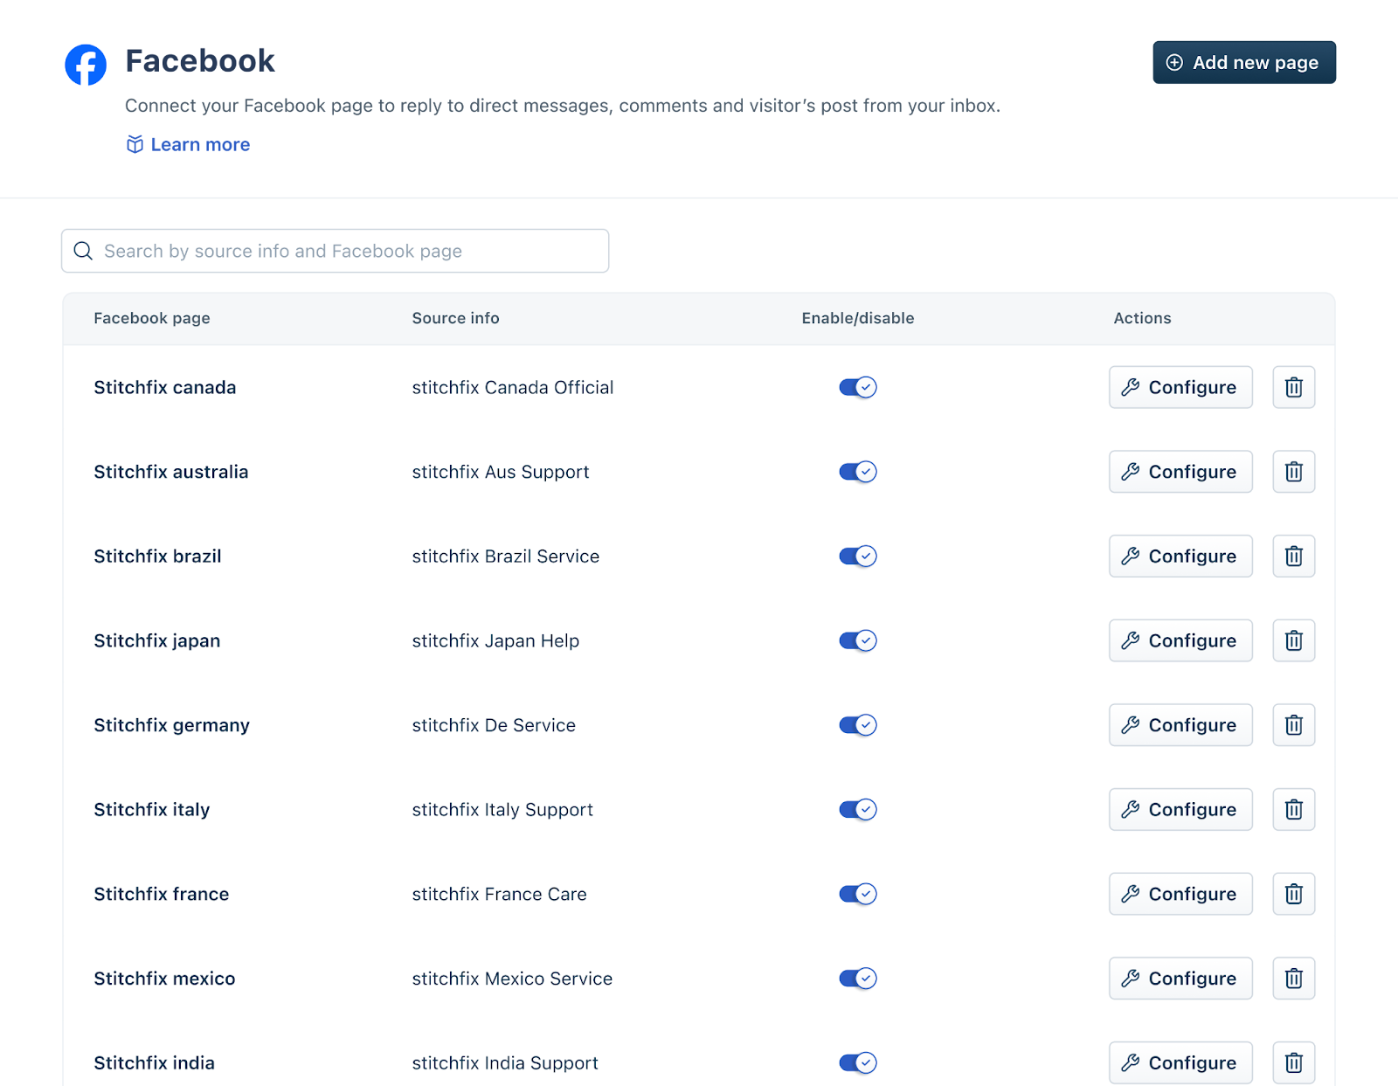Click stitchfix Aus Support source info

point(501,472)
